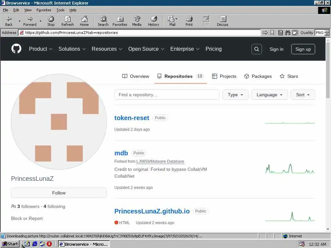Open the File menu

click(x=5, y=10)
